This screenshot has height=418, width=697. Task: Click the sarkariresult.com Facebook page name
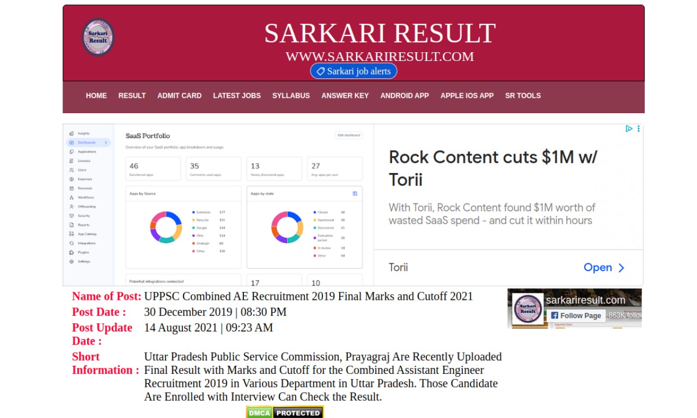coord(585,300)
